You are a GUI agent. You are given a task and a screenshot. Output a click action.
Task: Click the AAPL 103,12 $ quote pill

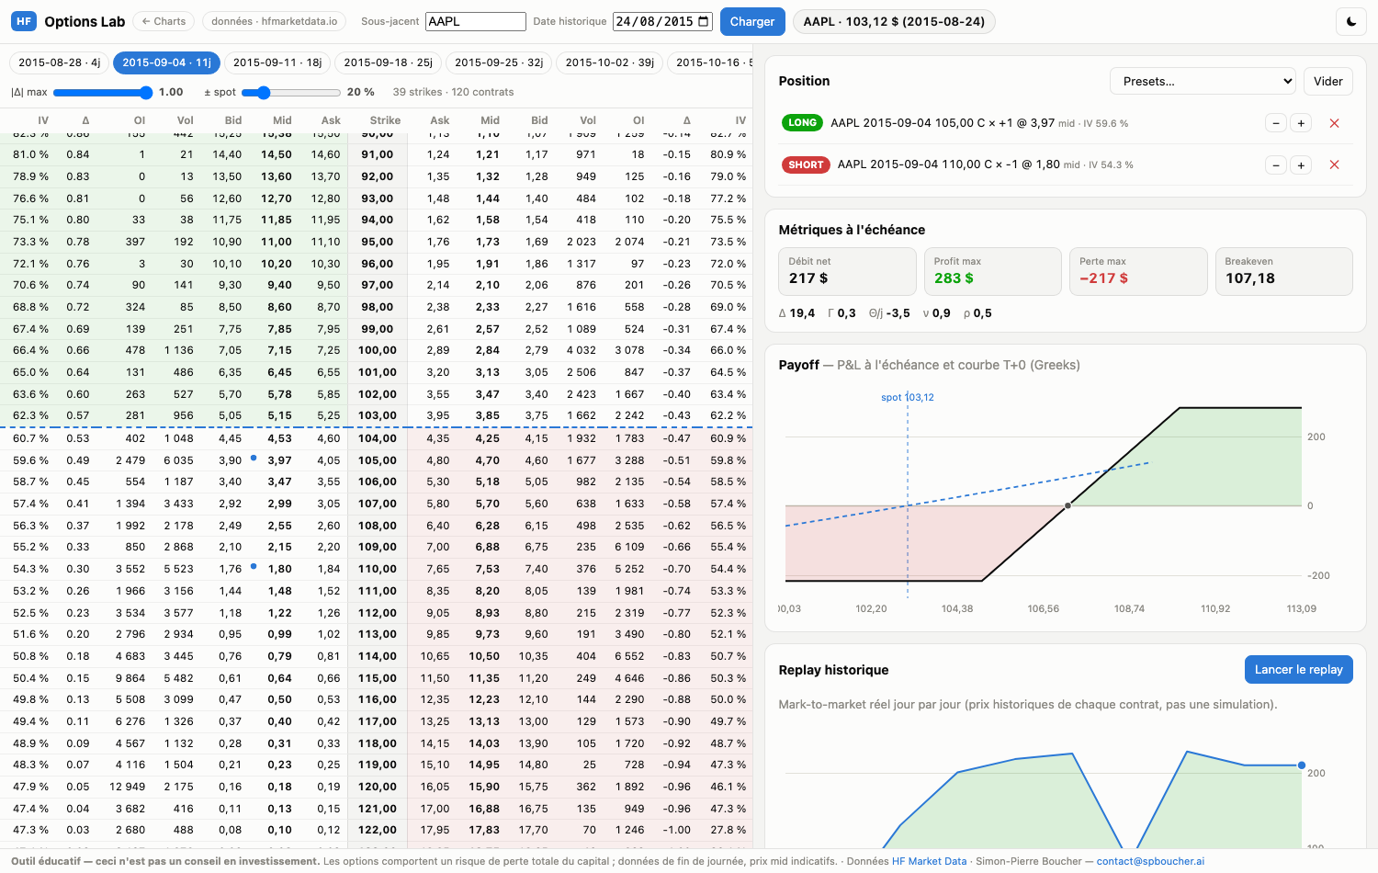[894, 21]
